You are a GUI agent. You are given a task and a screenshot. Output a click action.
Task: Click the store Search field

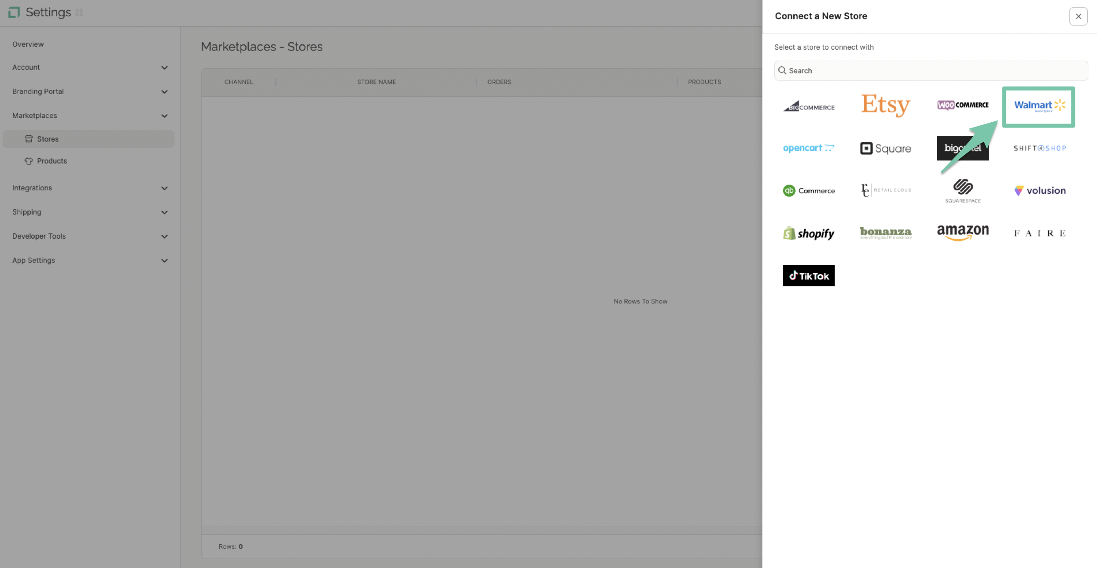point(931,70)
